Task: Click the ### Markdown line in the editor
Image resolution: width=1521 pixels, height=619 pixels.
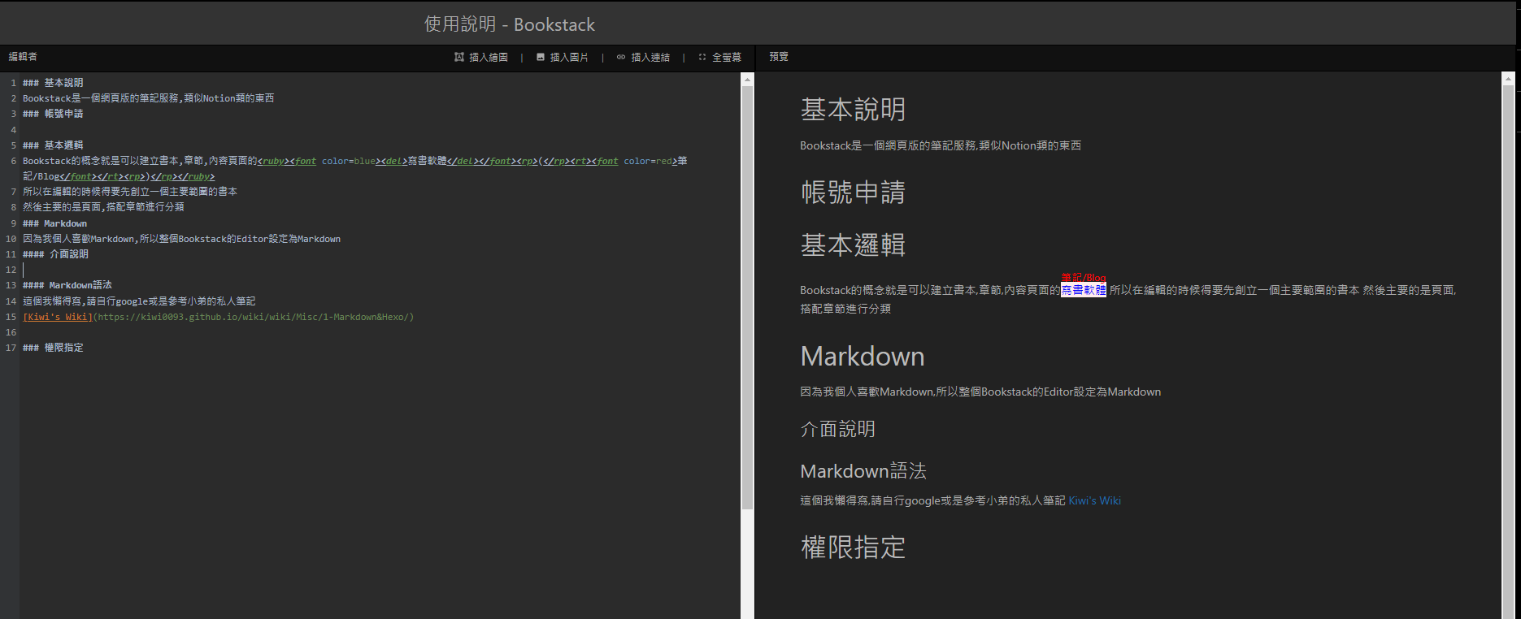Action: 54,223
